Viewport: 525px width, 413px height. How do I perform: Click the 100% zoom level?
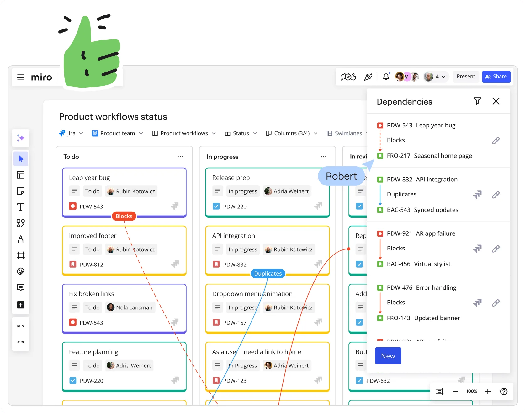click(x=471, y=391)
